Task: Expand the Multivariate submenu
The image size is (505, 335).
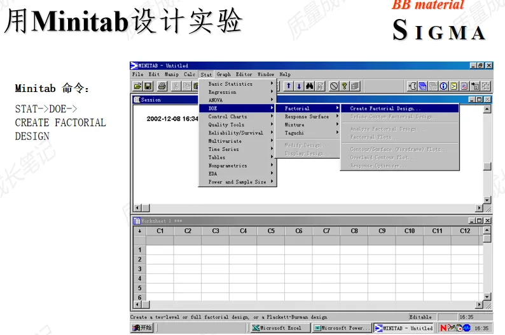Action: click(x=237, y=141)
